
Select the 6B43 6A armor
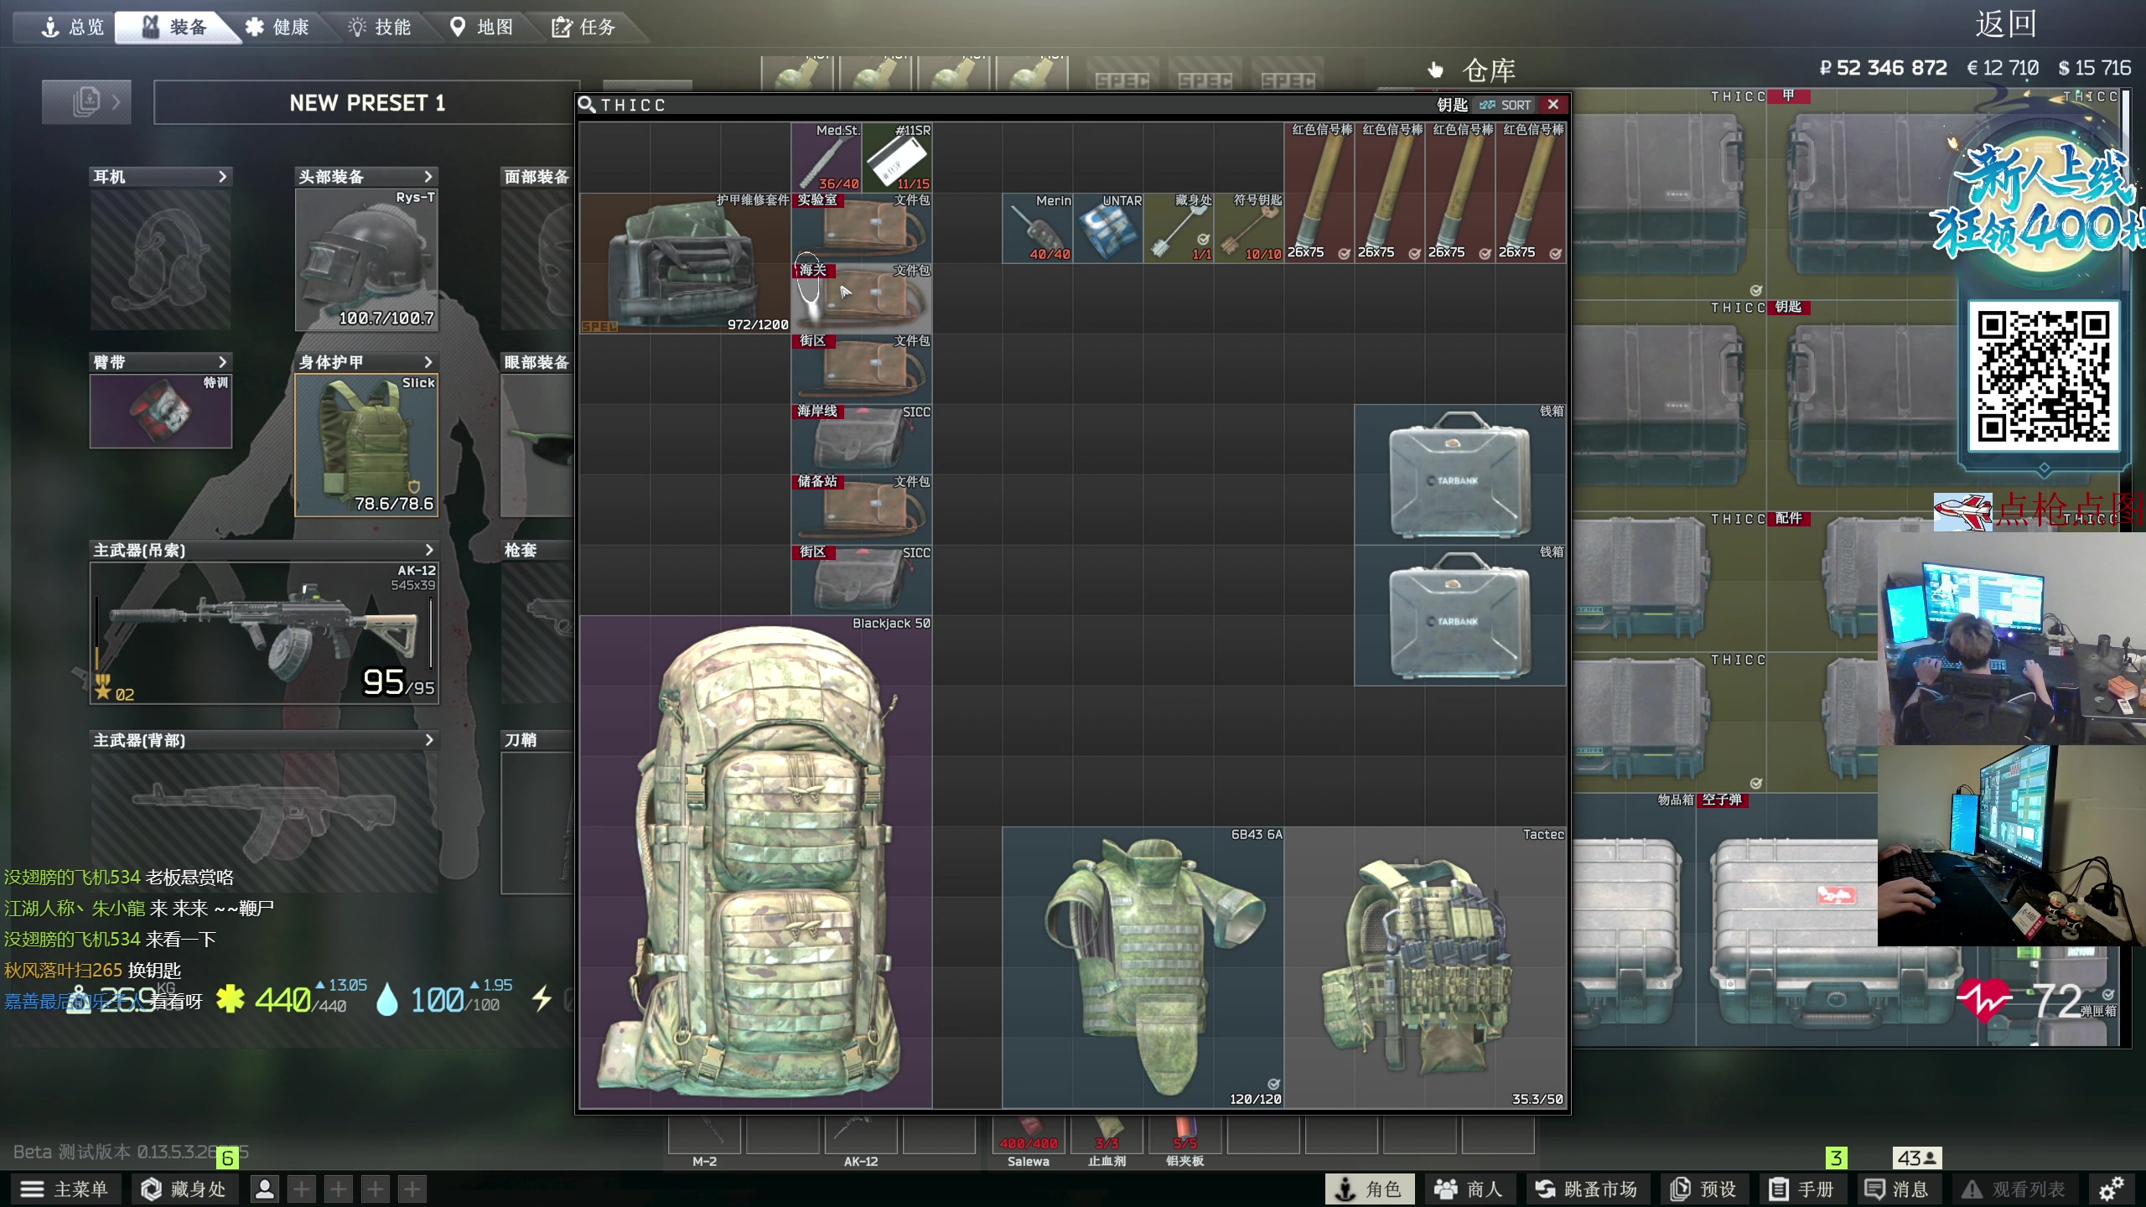point(1143,967)
